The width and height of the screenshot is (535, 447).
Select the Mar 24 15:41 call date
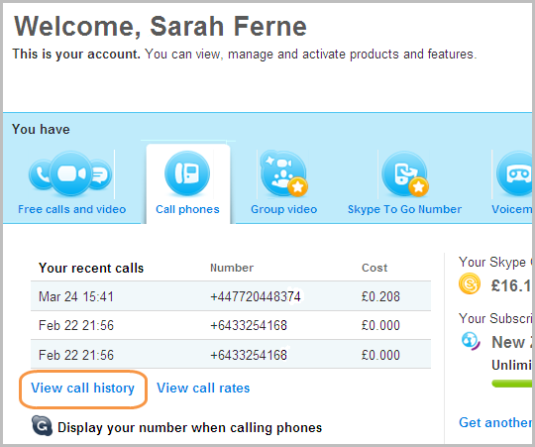point(75,296)
